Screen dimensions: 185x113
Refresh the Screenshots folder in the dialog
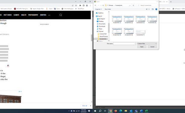pos(133,5)
